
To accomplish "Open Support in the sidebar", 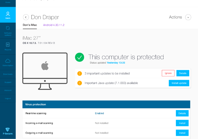I will click(8, 82).
